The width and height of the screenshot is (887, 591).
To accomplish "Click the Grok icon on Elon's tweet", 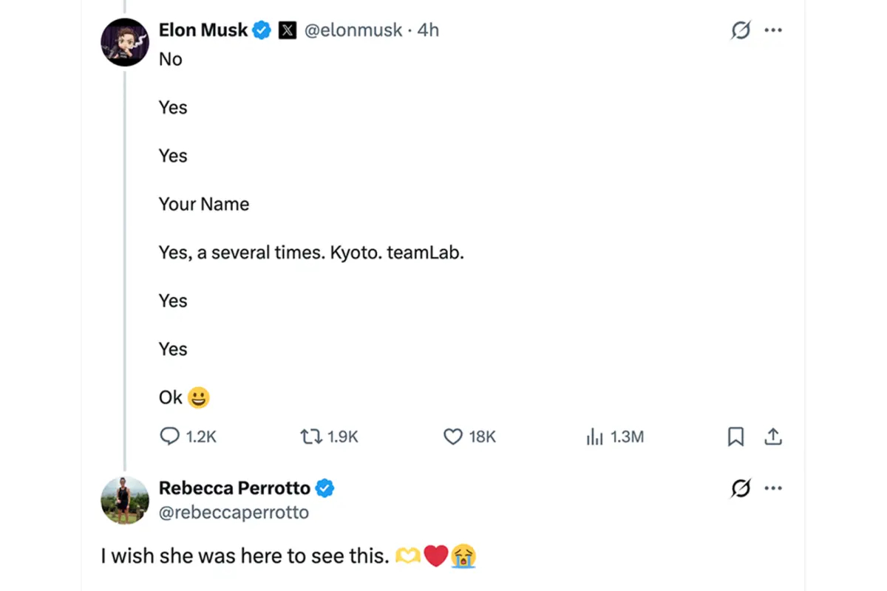I will pyautogui.click(x=740, y=30).
